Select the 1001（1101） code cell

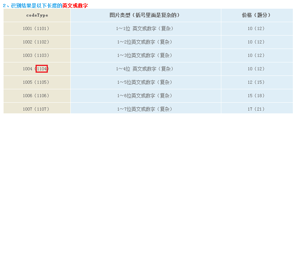[36, 29]
